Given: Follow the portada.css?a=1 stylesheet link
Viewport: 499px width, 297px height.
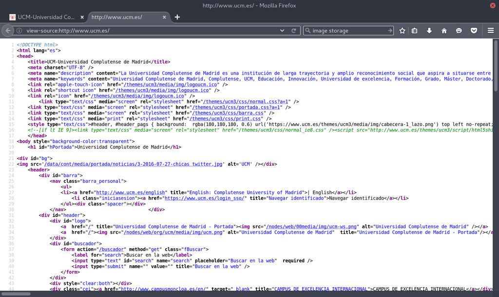Looking at the screenshot, I should [x=236, y=108].
